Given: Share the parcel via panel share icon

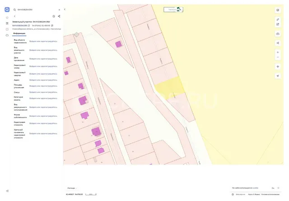Looking at the screenshot, I should (59, 16).
